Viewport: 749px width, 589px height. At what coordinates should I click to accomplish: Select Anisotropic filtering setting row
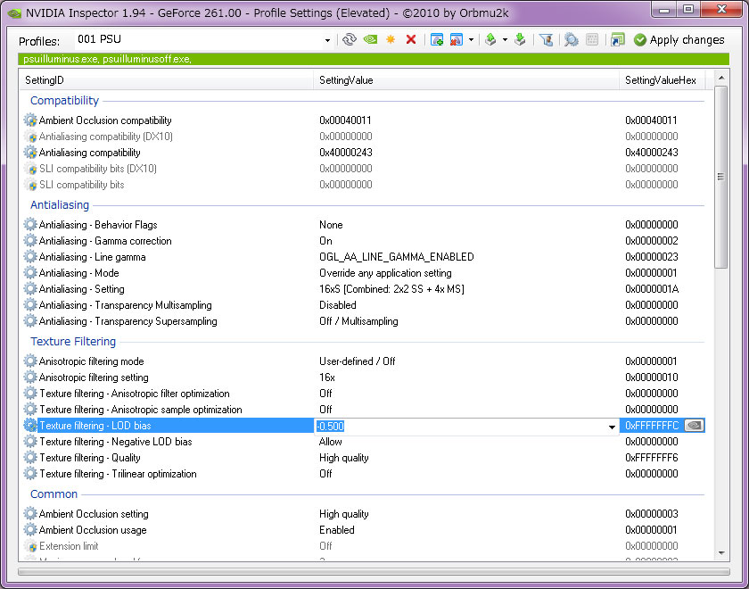[x=364, y=377]
